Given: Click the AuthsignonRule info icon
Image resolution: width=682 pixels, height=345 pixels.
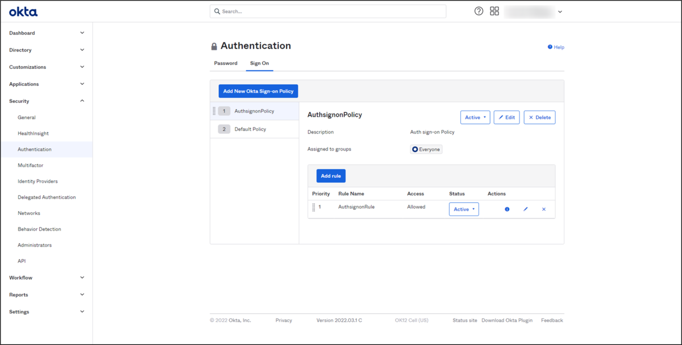Looking at the screenshot, I should [x=507, y=209].
